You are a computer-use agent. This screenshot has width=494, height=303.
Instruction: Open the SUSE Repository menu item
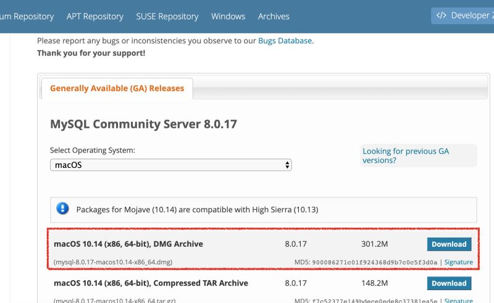[x=167, y=16]
